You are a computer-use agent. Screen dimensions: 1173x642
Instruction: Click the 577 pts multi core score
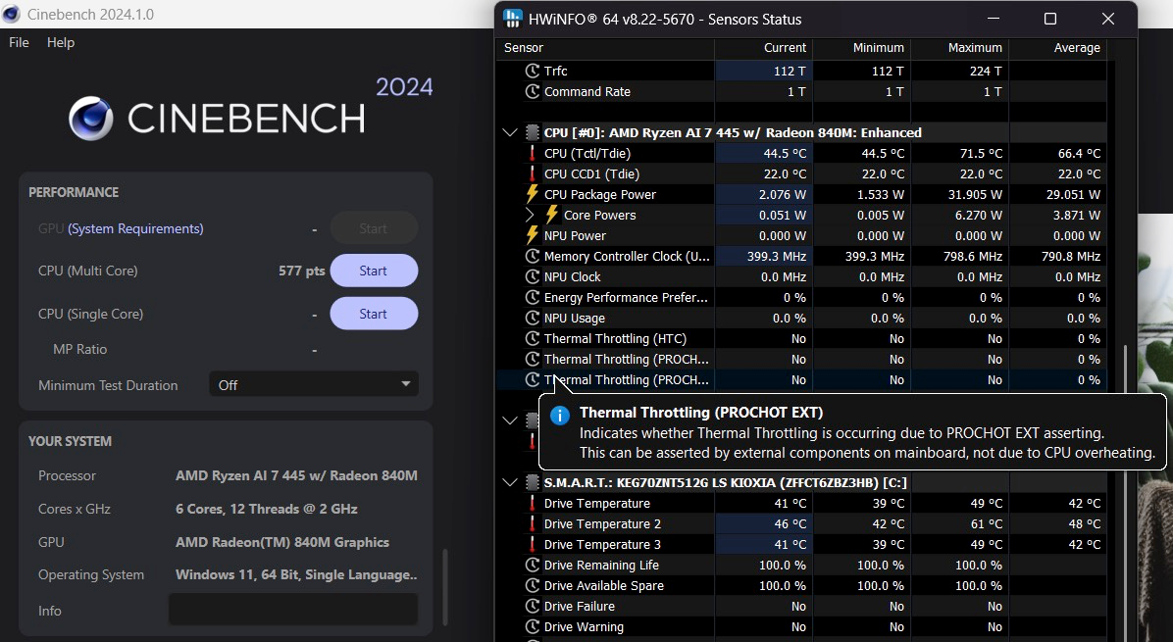click(x=301, y=271)
